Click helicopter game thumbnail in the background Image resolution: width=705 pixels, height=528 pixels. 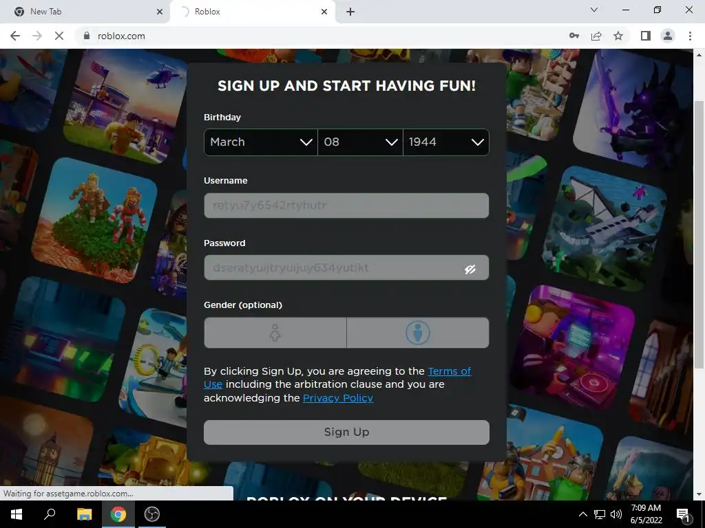point(127,105)
